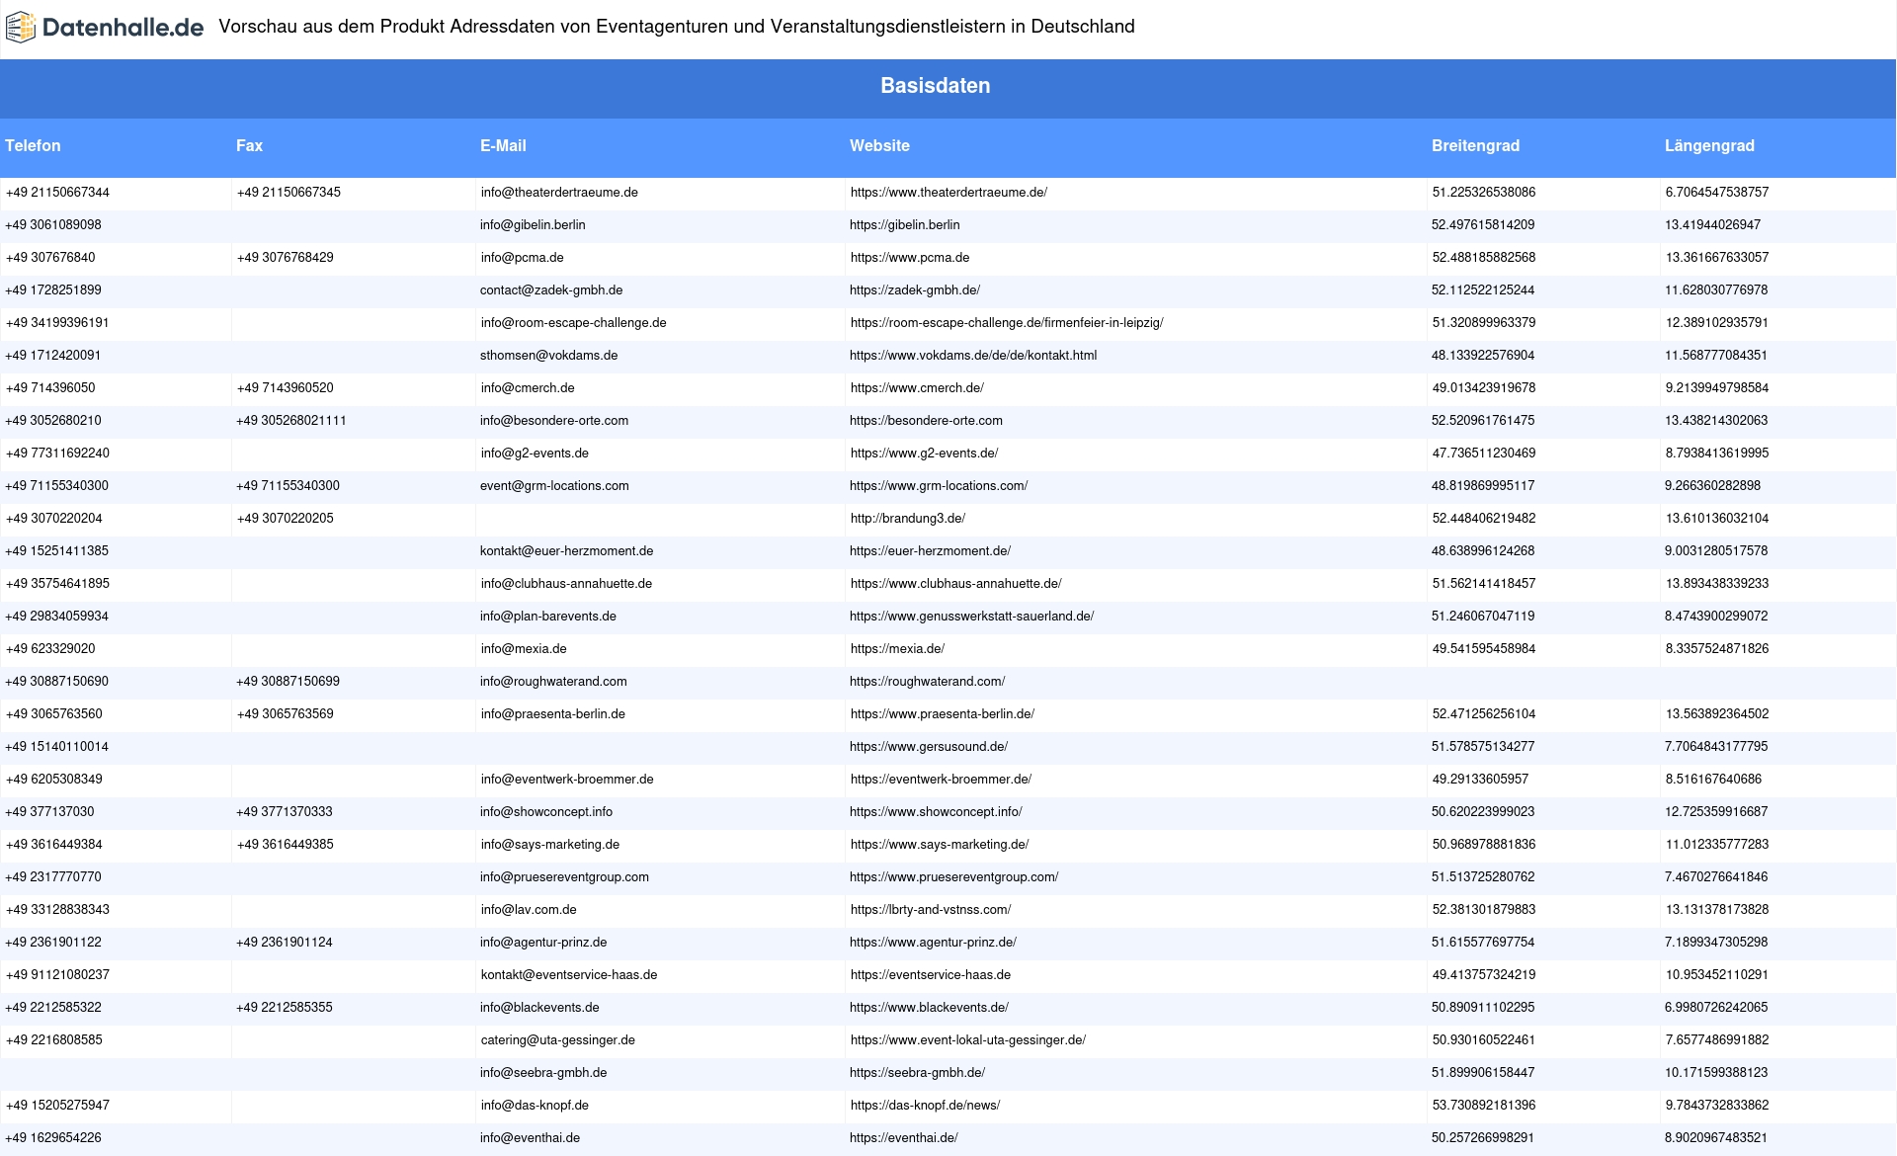
Task: Click email info@theaterdertraeume.de
Action: coord(559,193)
